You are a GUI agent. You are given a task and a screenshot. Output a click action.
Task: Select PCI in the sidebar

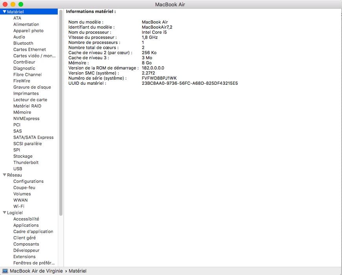click(x=17, y=125)
